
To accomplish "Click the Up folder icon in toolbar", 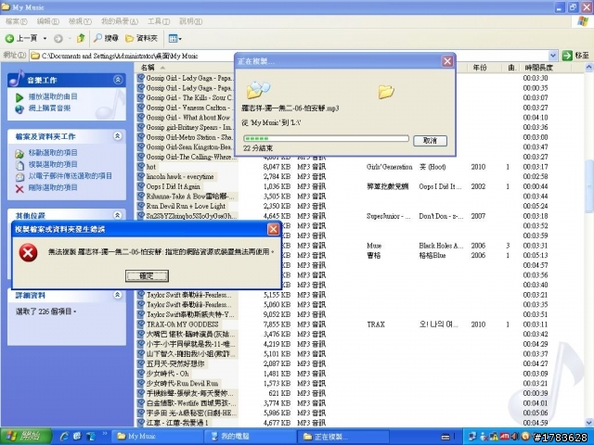I will (x=81, y=38).
